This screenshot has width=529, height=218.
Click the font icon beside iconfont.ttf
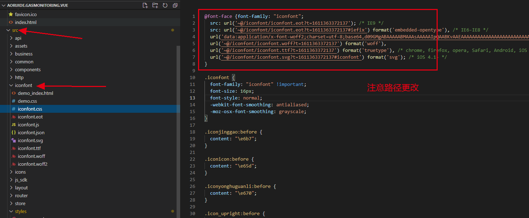pos(14,148)
